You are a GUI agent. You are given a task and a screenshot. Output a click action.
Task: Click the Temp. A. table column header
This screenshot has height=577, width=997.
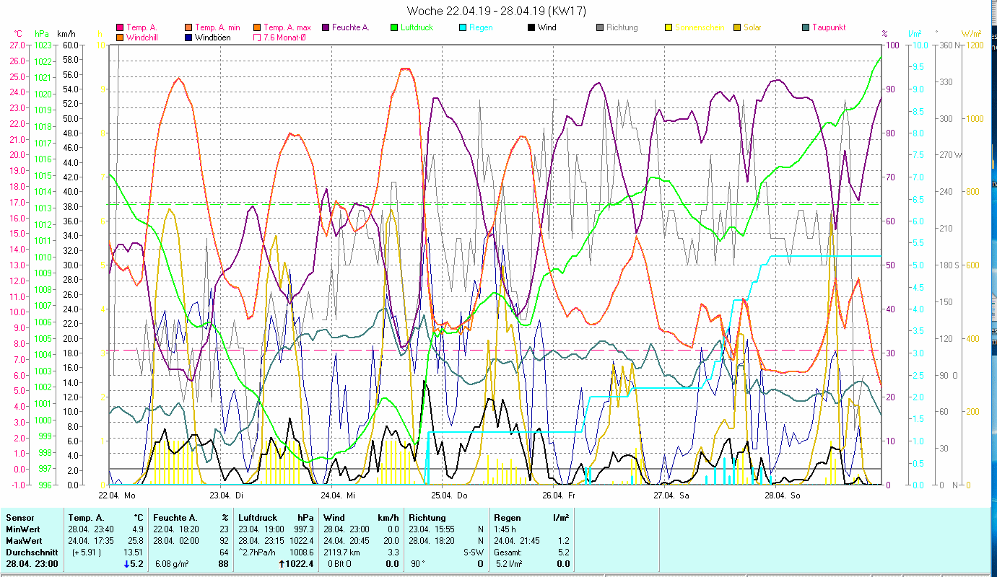[x=86, y=518]
